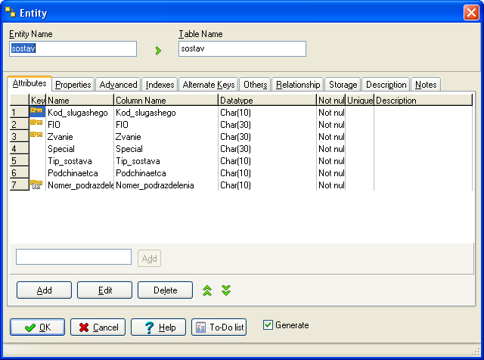Select the Kod_slugashego name cell
The width and height of the screenshot is (484, 360).
pos(80,113)
